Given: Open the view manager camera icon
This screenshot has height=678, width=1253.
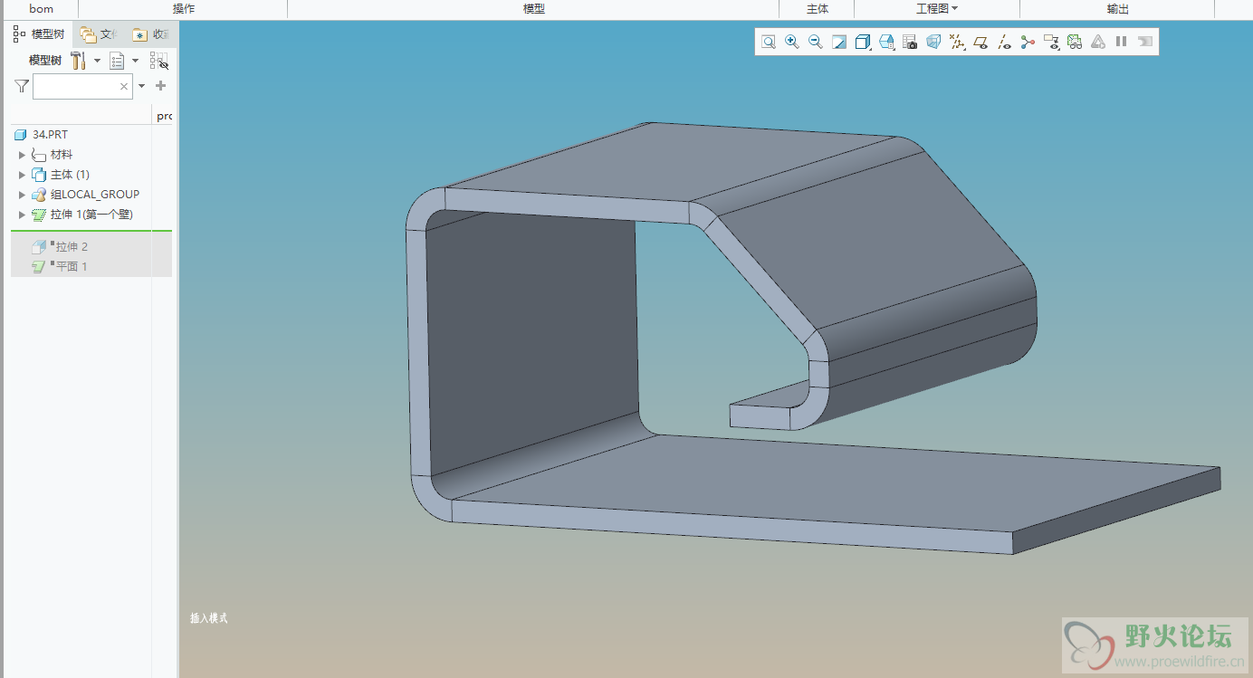Looking at the screenshot, I should 910,42.
